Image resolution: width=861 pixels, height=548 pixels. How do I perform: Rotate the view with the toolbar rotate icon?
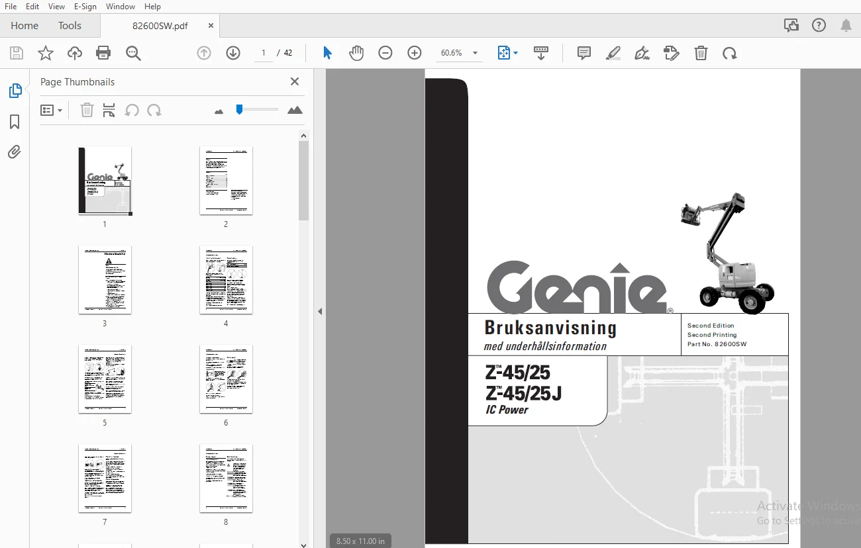[730, 53]
